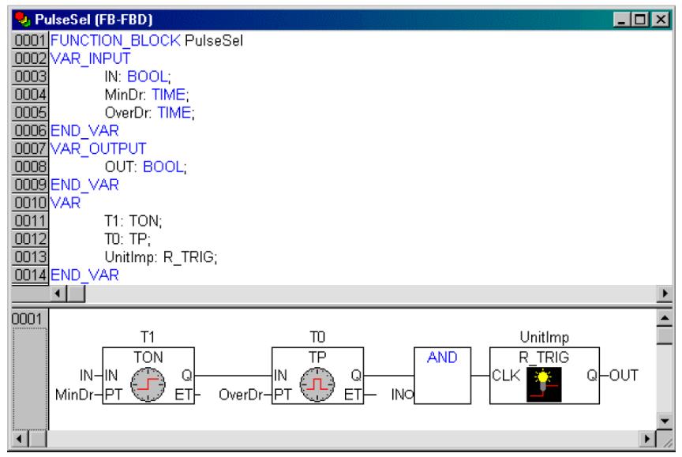The image size is (682, 457).
Task: Click END_VAR on line 0014
Action: [84, 275]
